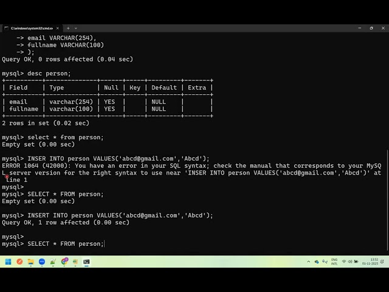The width and height of the screenshot is (389, 292).
Task: Click the text 'desc person;'
Action: pyautogui.click(x=49, y=74)
